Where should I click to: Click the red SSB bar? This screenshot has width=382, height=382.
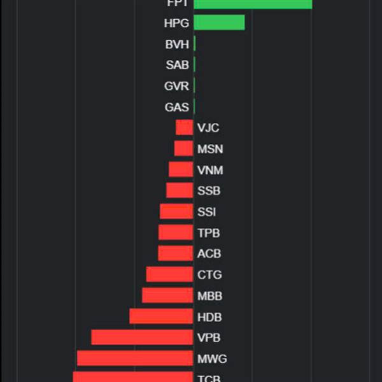180,190
